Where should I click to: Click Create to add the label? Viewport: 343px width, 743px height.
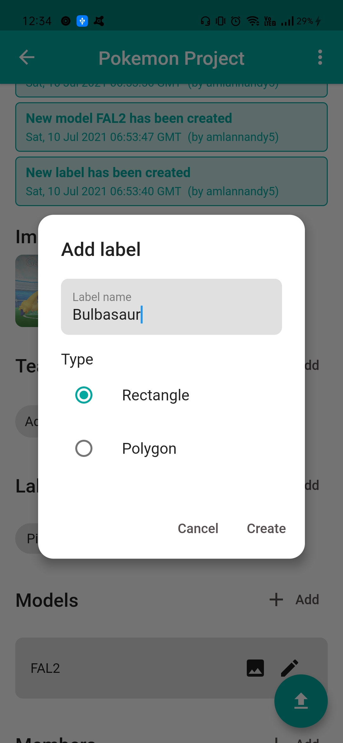point(266,528)
